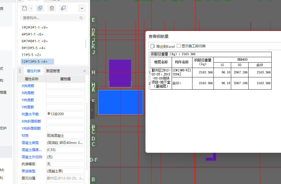Open the 混凝土外加剂 value (无)
This screenshot has height=184, width=281.
65,157
